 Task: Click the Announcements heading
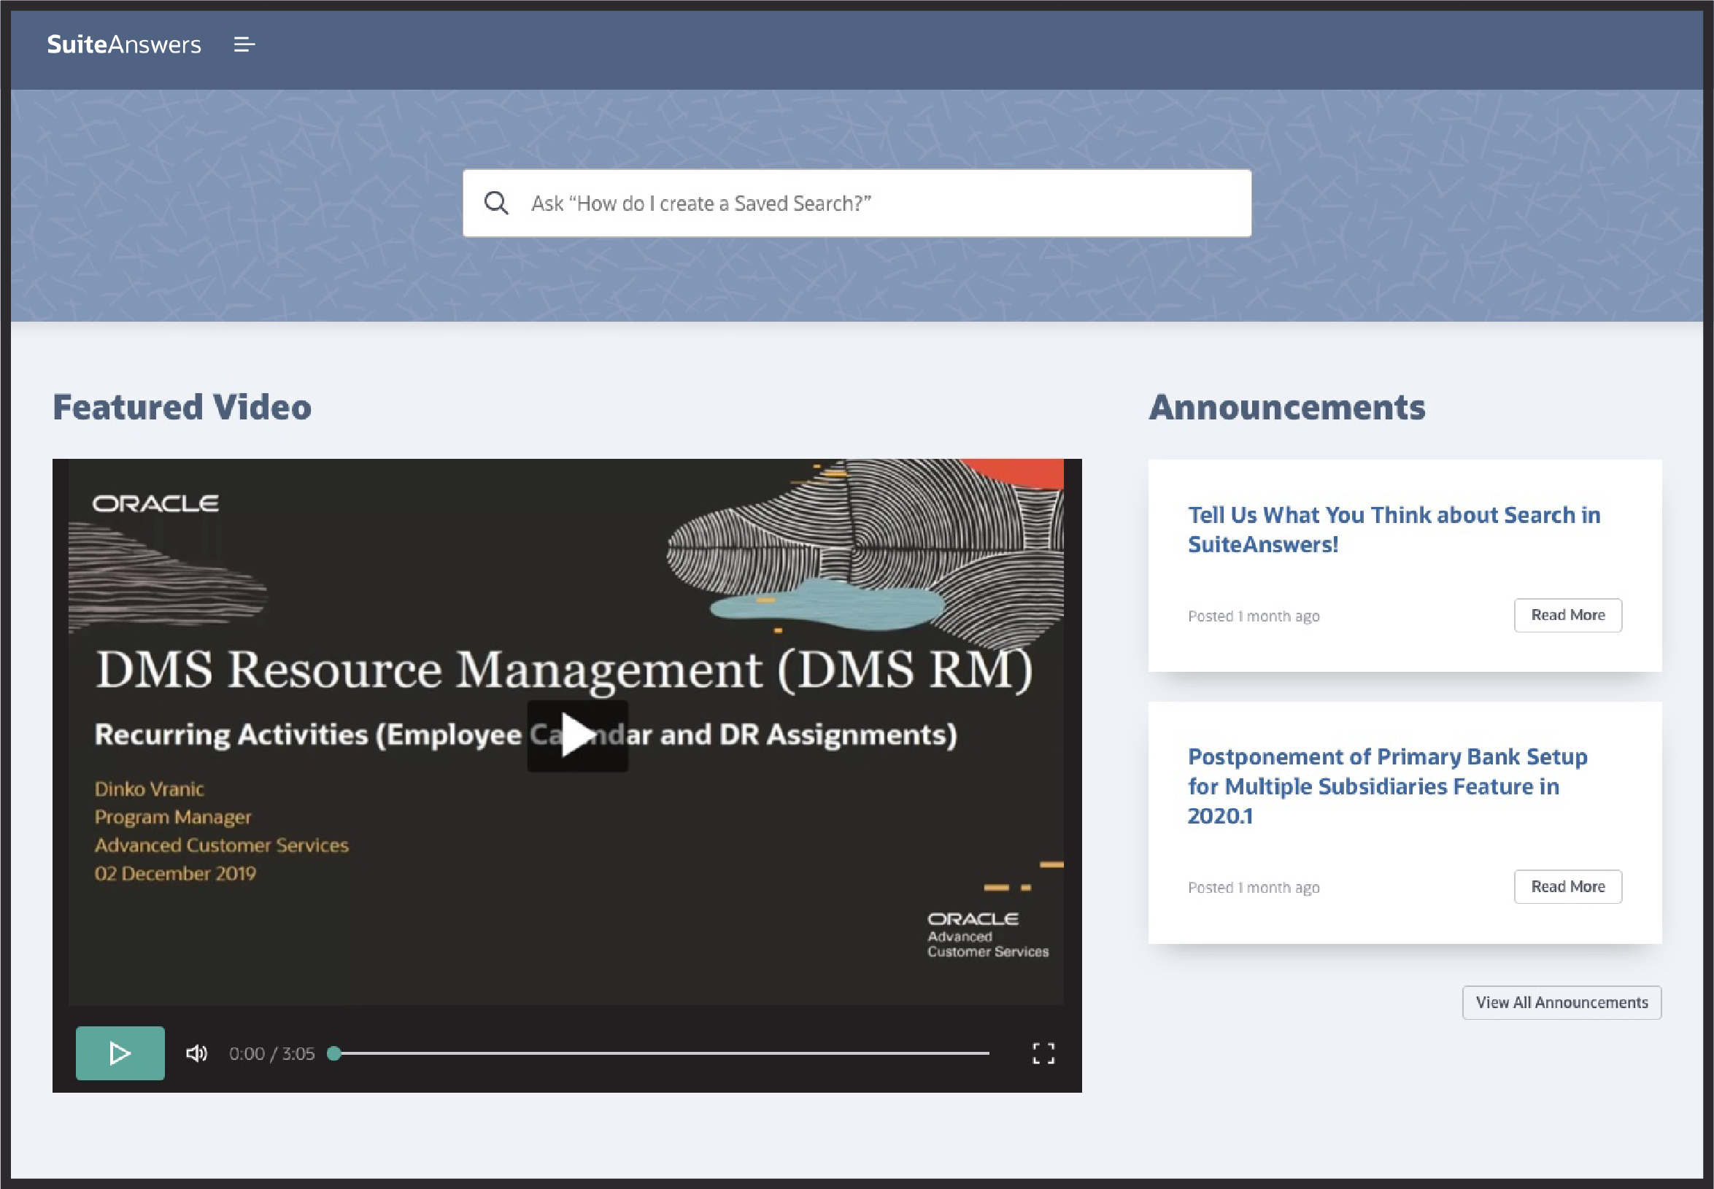click(1287, 407)
